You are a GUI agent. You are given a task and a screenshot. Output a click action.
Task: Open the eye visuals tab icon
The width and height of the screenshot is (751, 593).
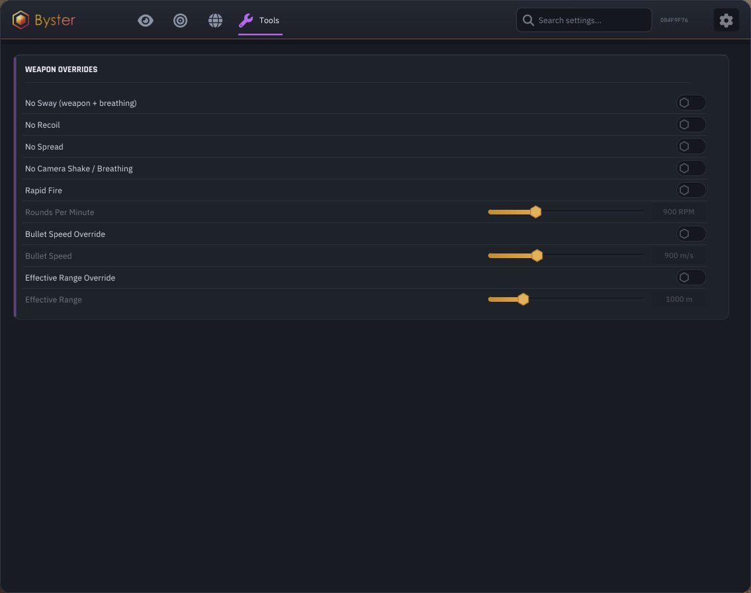click(x=146, y=21)
